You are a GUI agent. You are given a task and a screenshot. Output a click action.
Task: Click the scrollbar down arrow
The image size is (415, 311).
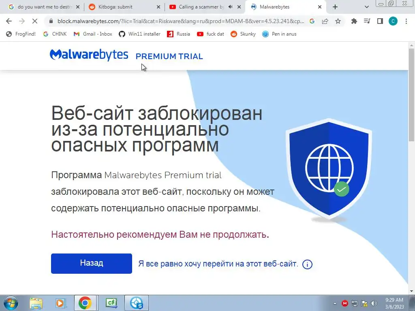(x=412, y=291)
